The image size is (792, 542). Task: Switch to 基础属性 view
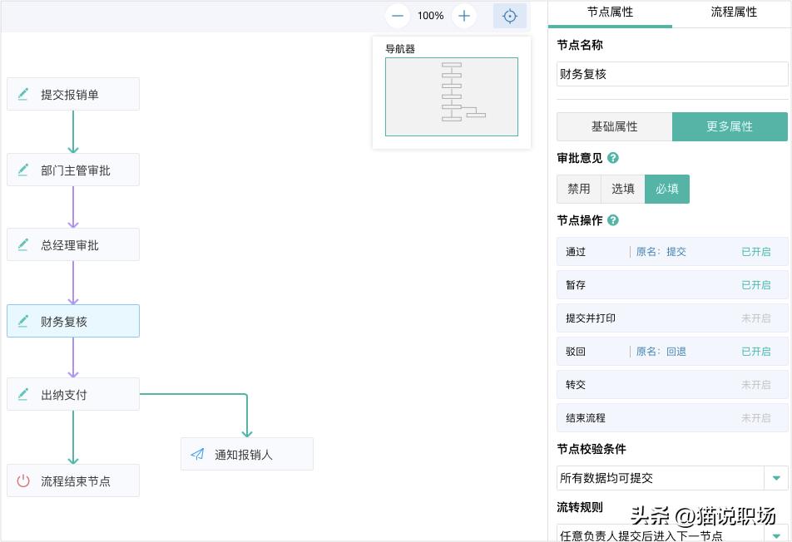click(613, 126)
